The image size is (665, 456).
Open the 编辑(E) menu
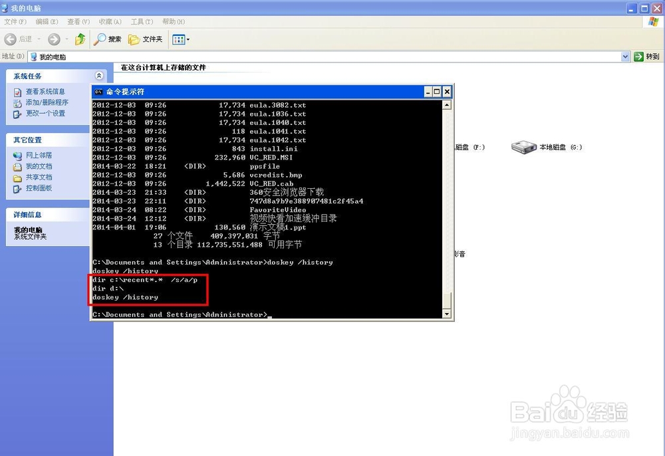(x=47, y=22)
